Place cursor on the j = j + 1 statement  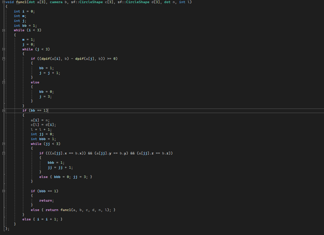pos(50,73)
